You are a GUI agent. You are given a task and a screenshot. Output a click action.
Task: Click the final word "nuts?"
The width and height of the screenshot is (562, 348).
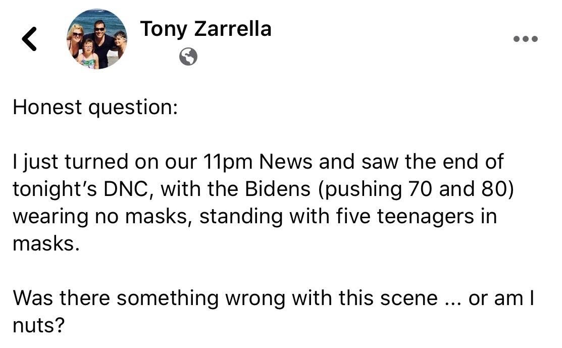39,325
